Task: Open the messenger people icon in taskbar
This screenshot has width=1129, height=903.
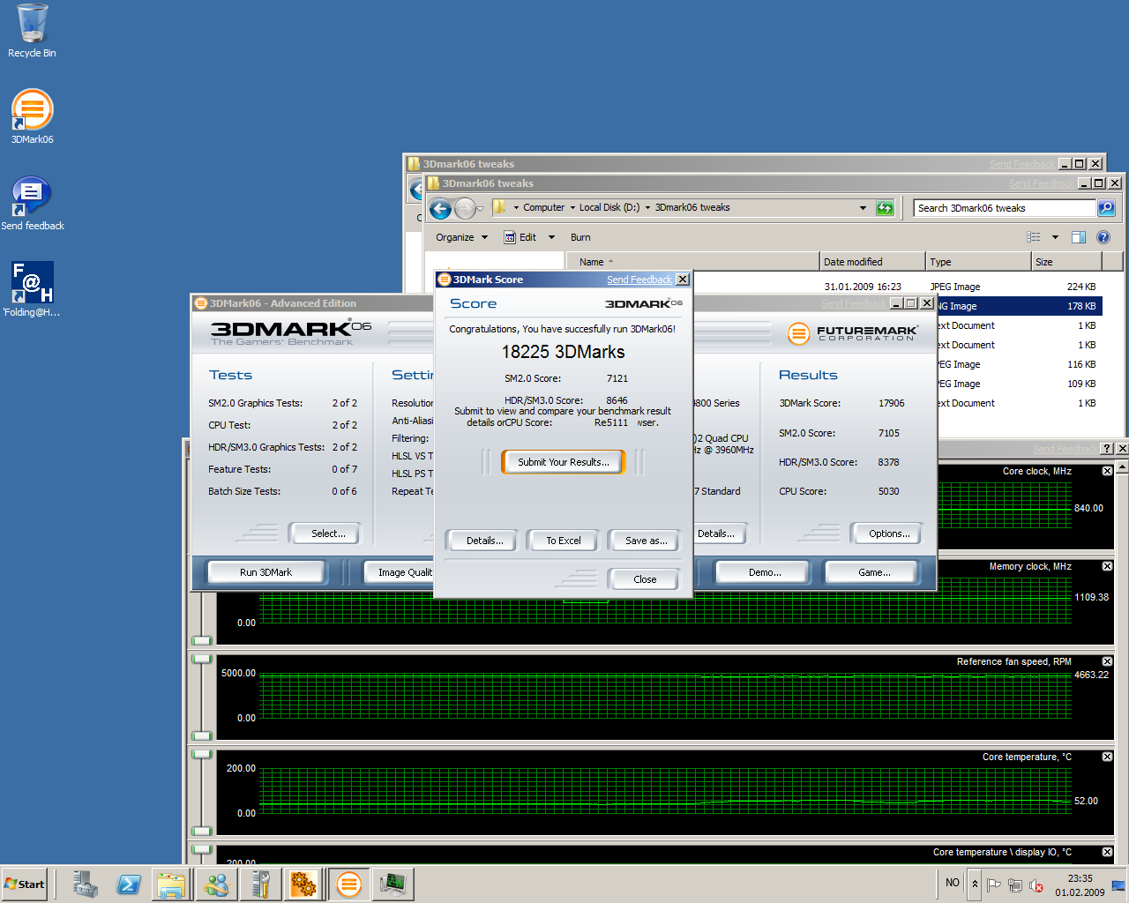Action: [x=216, y=884]
